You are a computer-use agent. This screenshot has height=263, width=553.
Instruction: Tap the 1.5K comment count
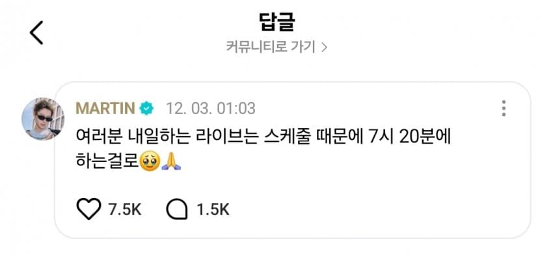[213, 210]
